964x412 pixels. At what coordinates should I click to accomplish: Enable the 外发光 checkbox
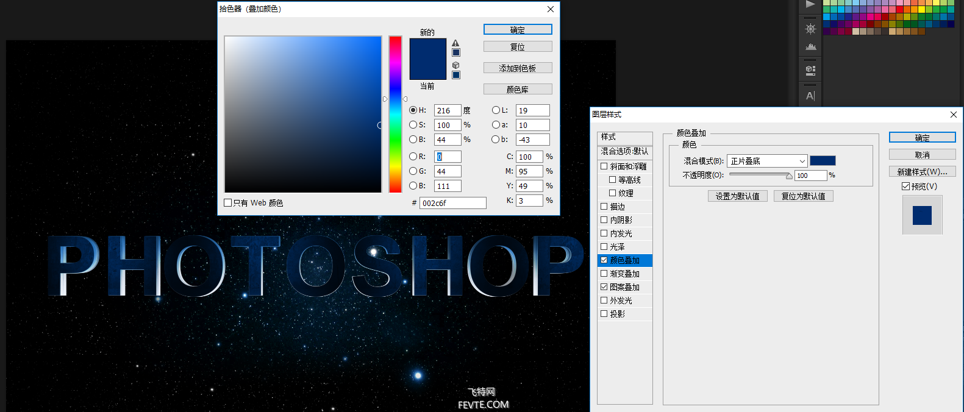click(x=604, y=300)
